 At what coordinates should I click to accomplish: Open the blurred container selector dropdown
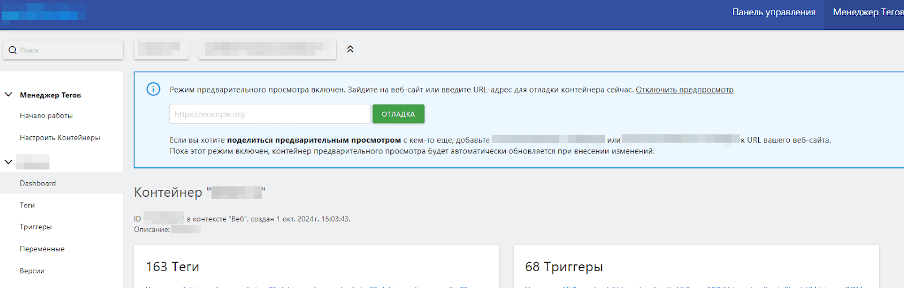[267, 50]
